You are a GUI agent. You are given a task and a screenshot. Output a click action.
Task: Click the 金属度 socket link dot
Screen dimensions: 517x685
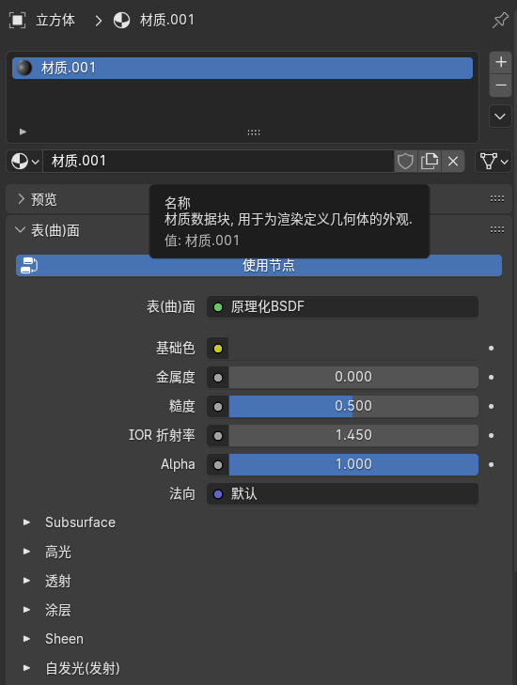(x=218, y=378)
